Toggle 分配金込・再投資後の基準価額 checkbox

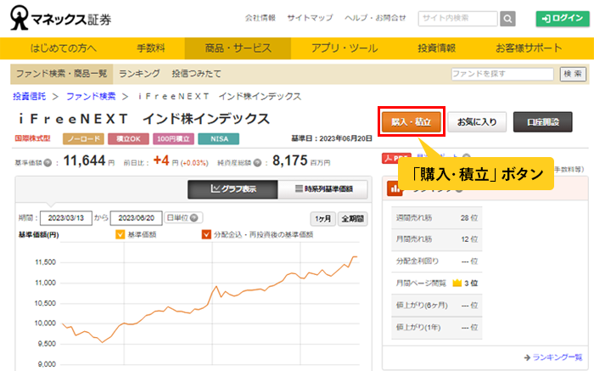[x=206, y=234]
